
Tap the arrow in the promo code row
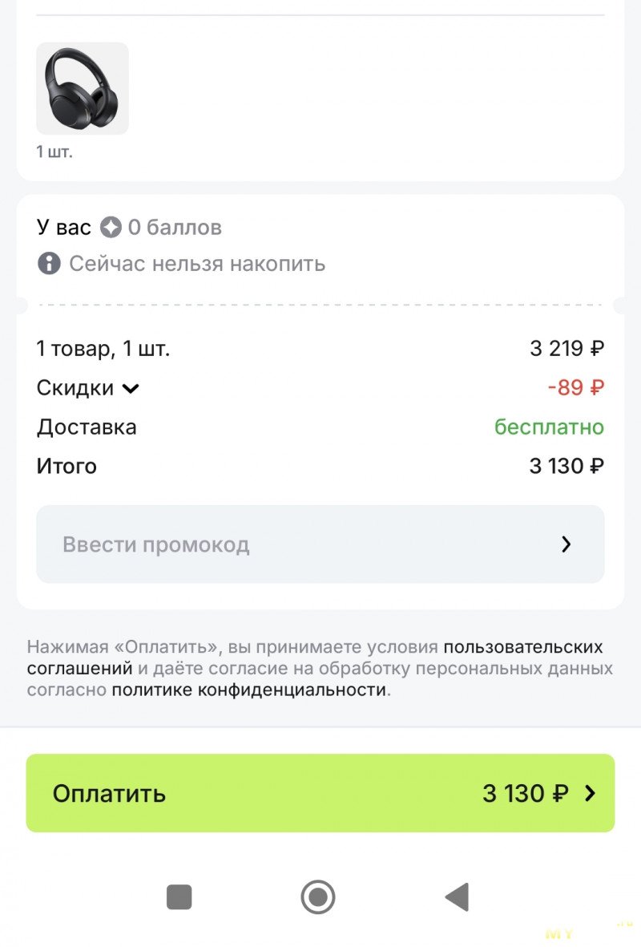coord(566,544)
